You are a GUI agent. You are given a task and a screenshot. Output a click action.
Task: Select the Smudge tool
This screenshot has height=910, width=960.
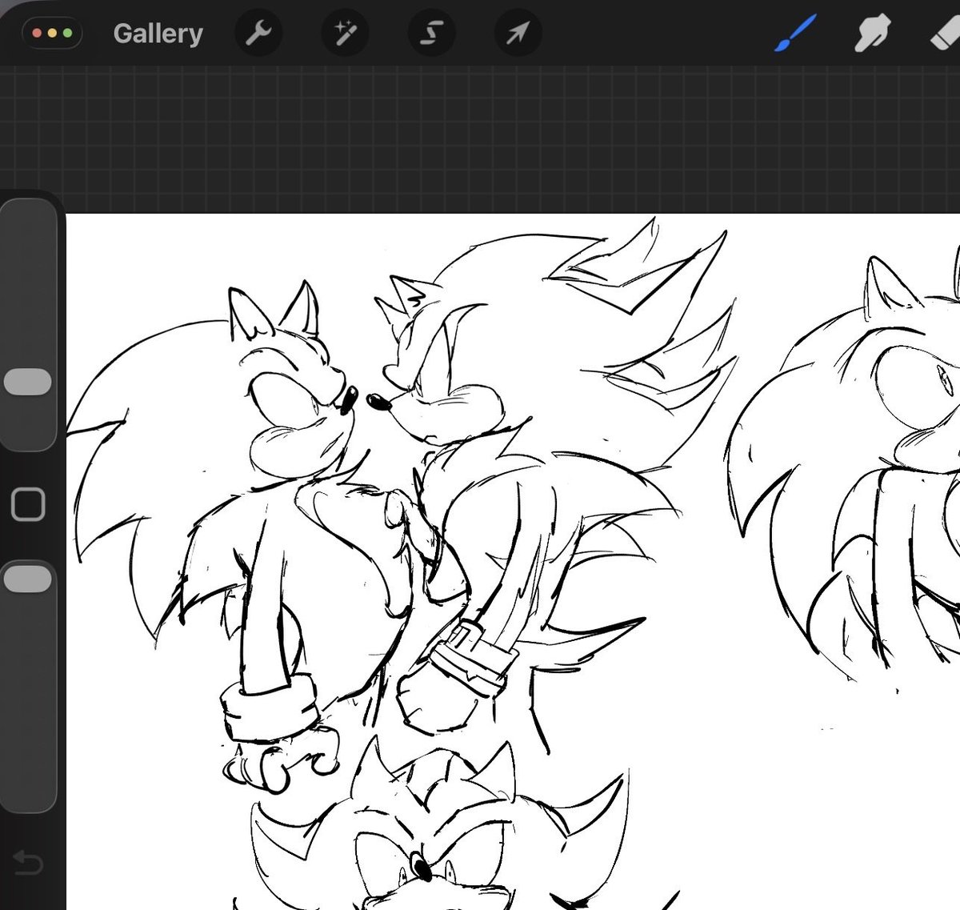click(871, 34)
